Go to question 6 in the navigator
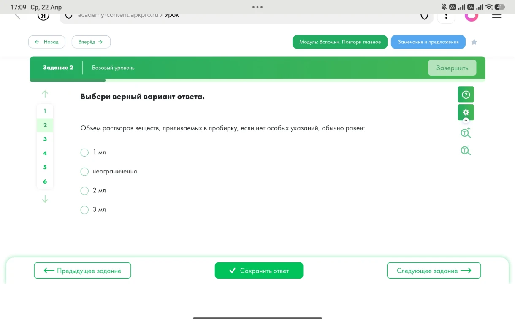 pos(45,181)
